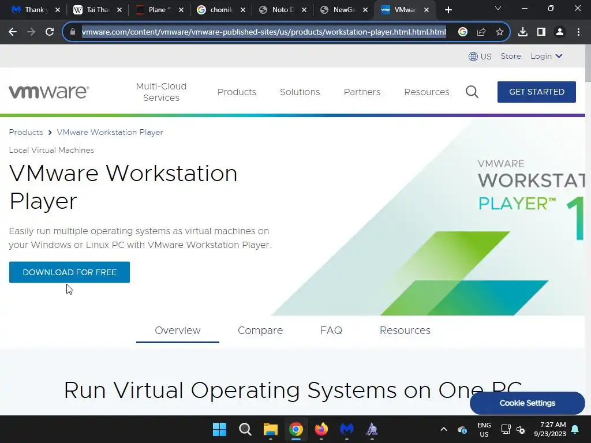Bookmark this page with star icon
Image resolution: width=591 pixels, height=443 pixels.
pyautogui.click(x=500, y=32)
